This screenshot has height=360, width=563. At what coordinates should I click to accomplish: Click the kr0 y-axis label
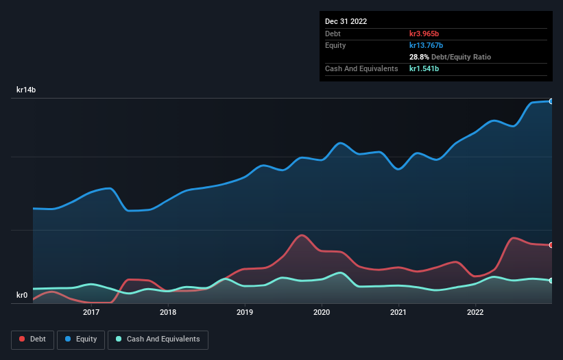(22, 295)
